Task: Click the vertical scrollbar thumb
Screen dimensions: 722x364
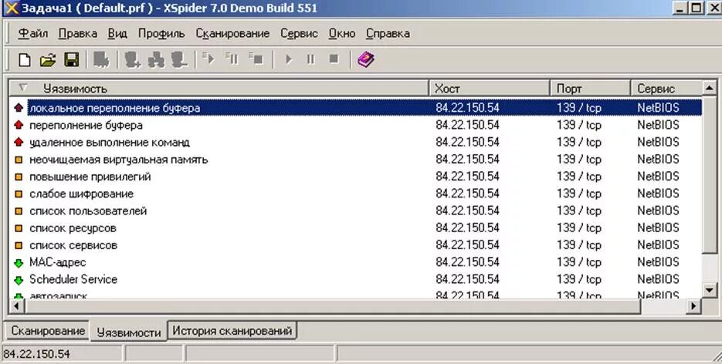Action: point(710,174)
